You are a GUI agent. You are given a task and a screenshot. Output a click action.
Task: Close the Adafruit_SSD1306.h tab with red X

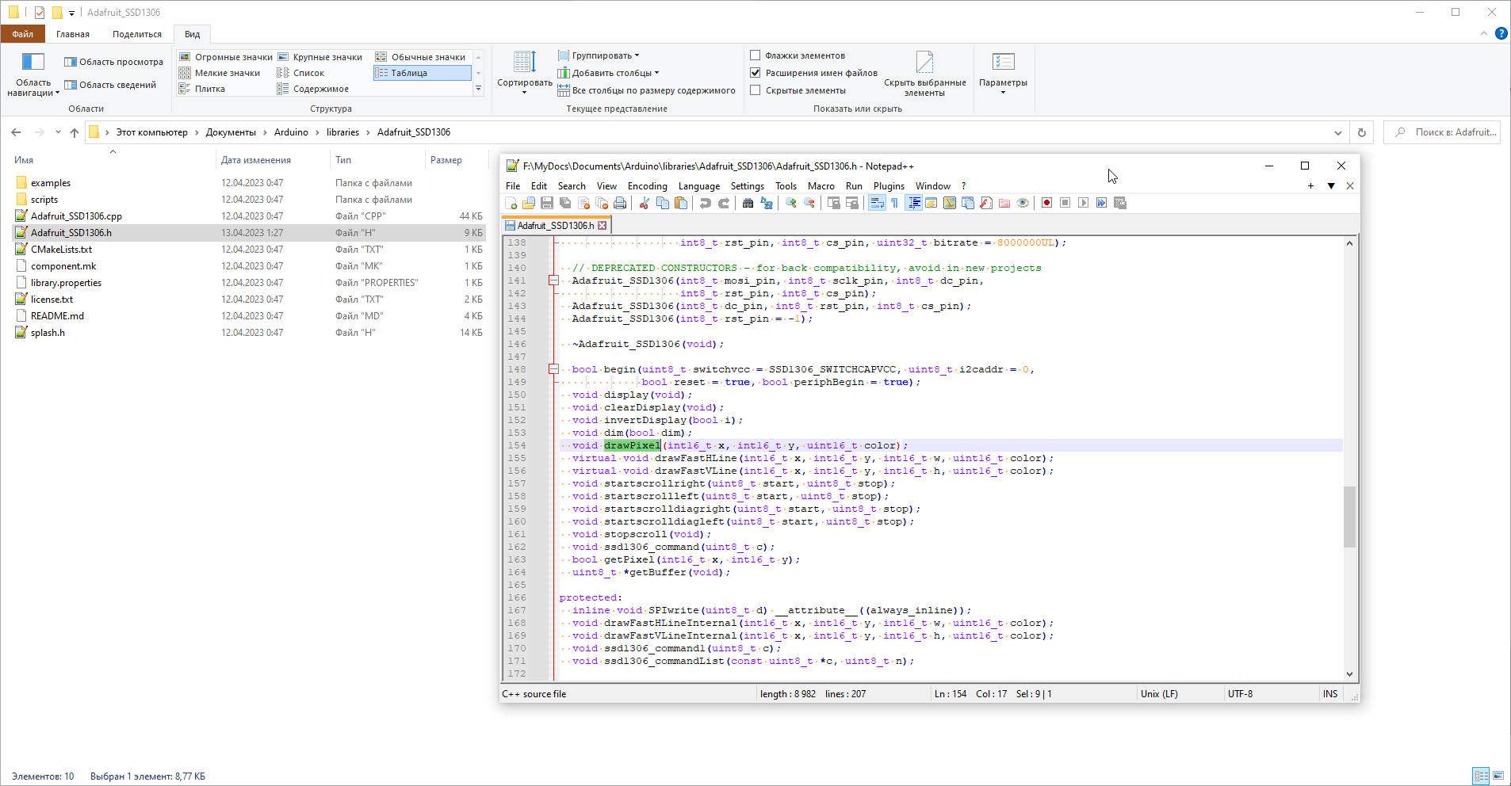pos(602,226)
